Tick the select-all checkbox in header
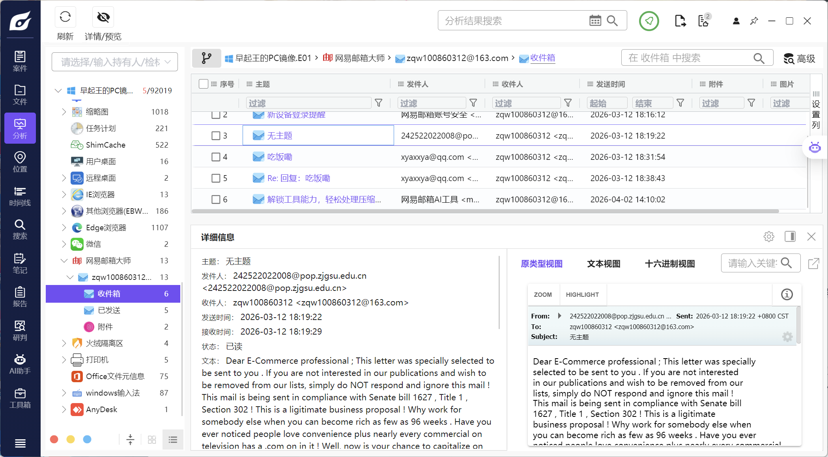Viewport: 828px width, 457px height. coord(204,84)
